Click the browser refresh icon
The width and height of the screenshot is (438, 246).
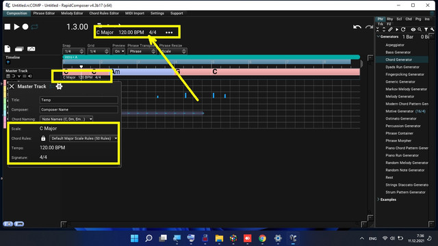click(403, 29)
